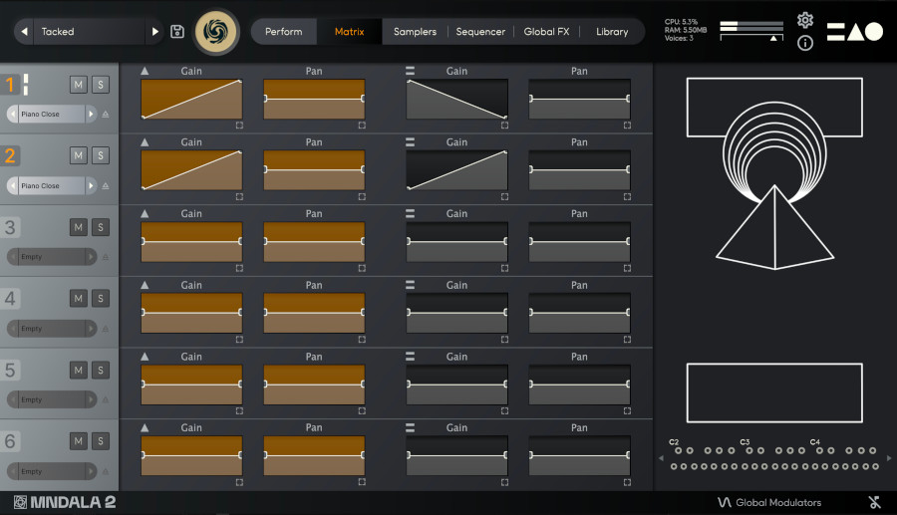
Task: Solo sampler 2 with the S button
Action: tap(100, 155)
